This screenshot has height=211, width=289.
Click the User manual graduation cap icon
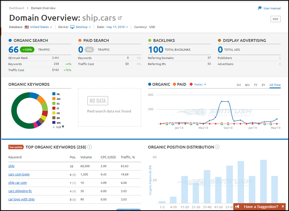260,8
